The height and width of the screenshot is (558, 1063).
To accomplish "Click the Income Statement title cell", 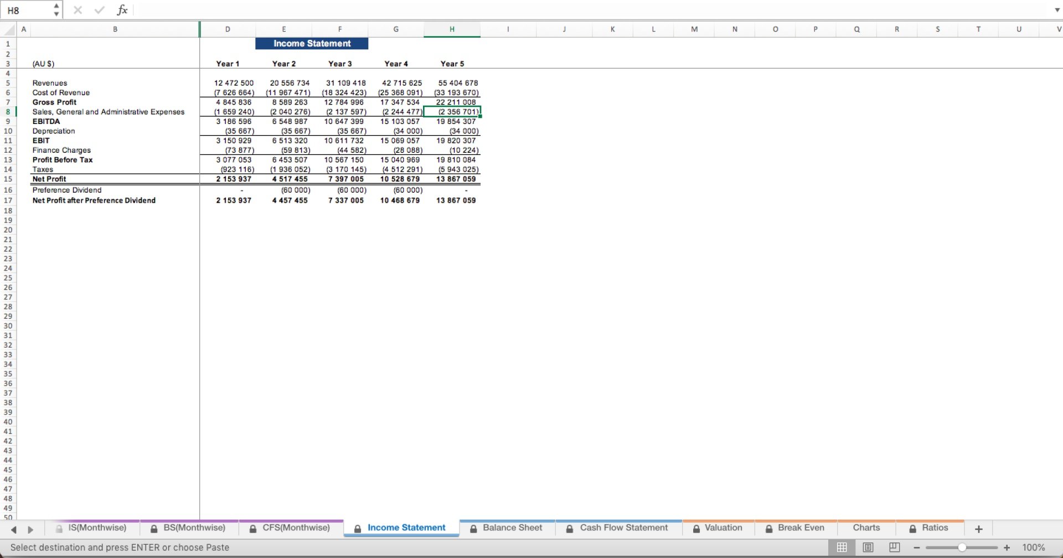I will click(312, 44).
